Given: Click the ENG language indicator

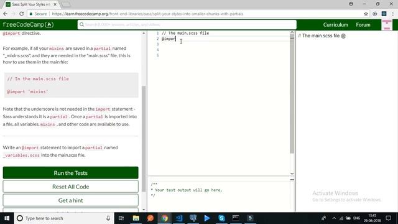Looking at the screenshot, I should tap(356, 218).
